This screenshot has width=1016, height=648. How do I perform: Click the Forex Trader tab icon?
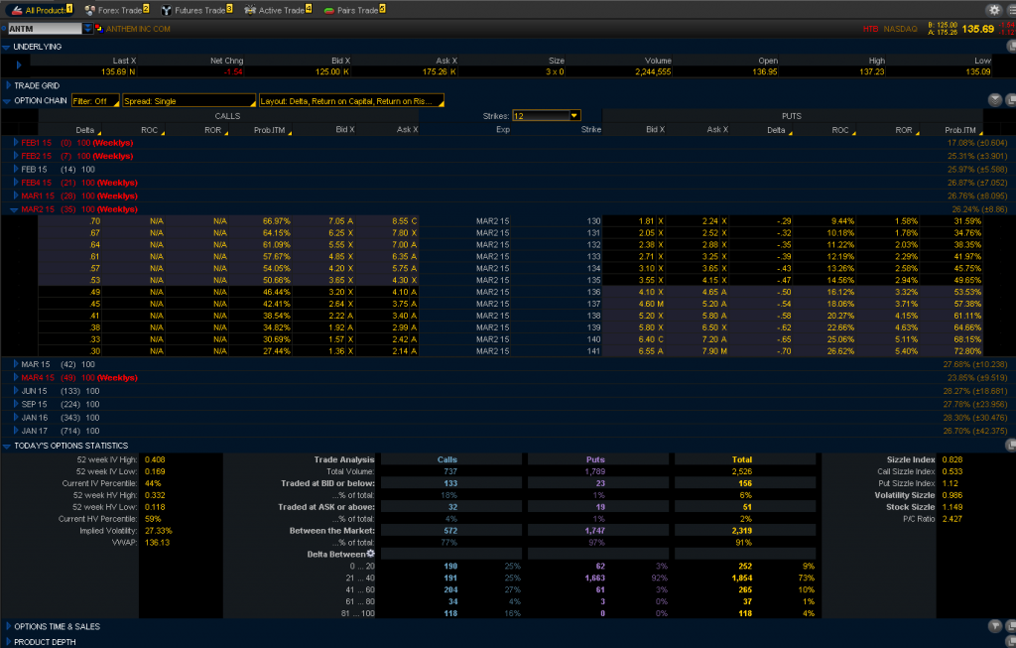90,10
